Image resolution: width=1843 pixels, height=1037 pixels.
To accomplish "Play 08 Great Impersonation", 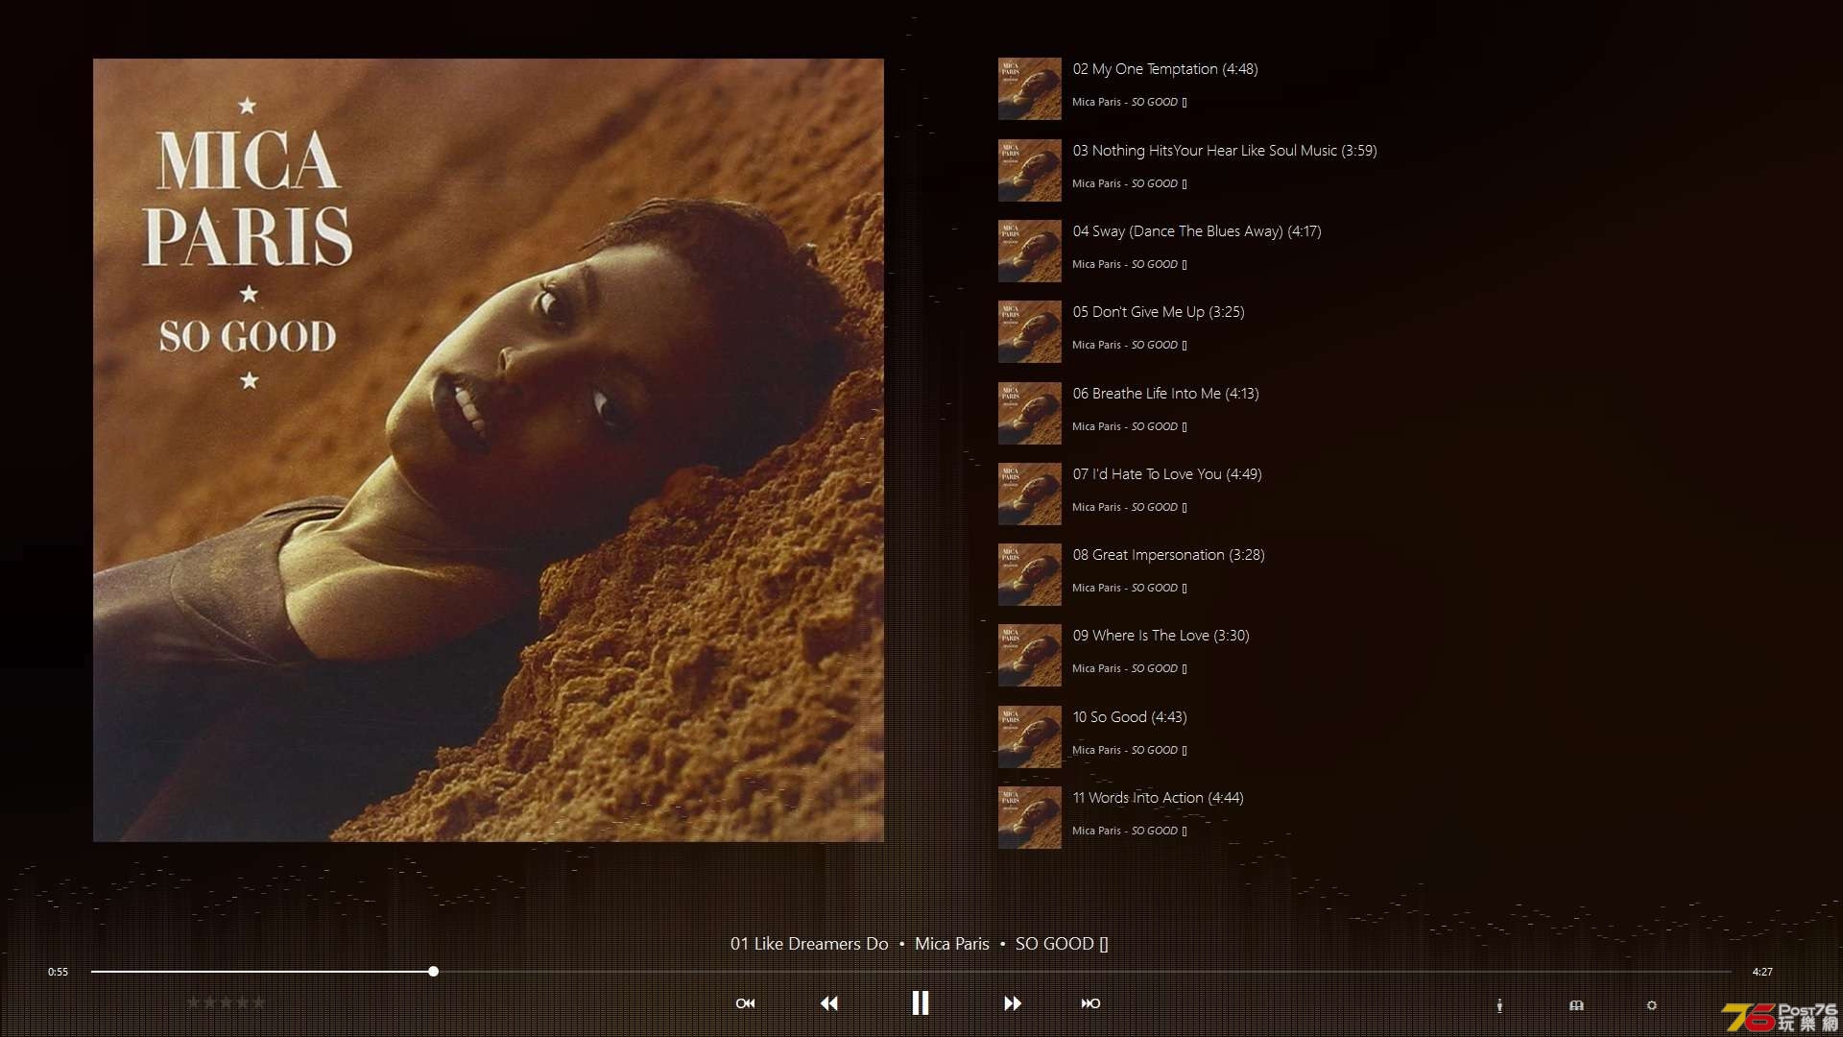I will click(x=1168, y=555).
